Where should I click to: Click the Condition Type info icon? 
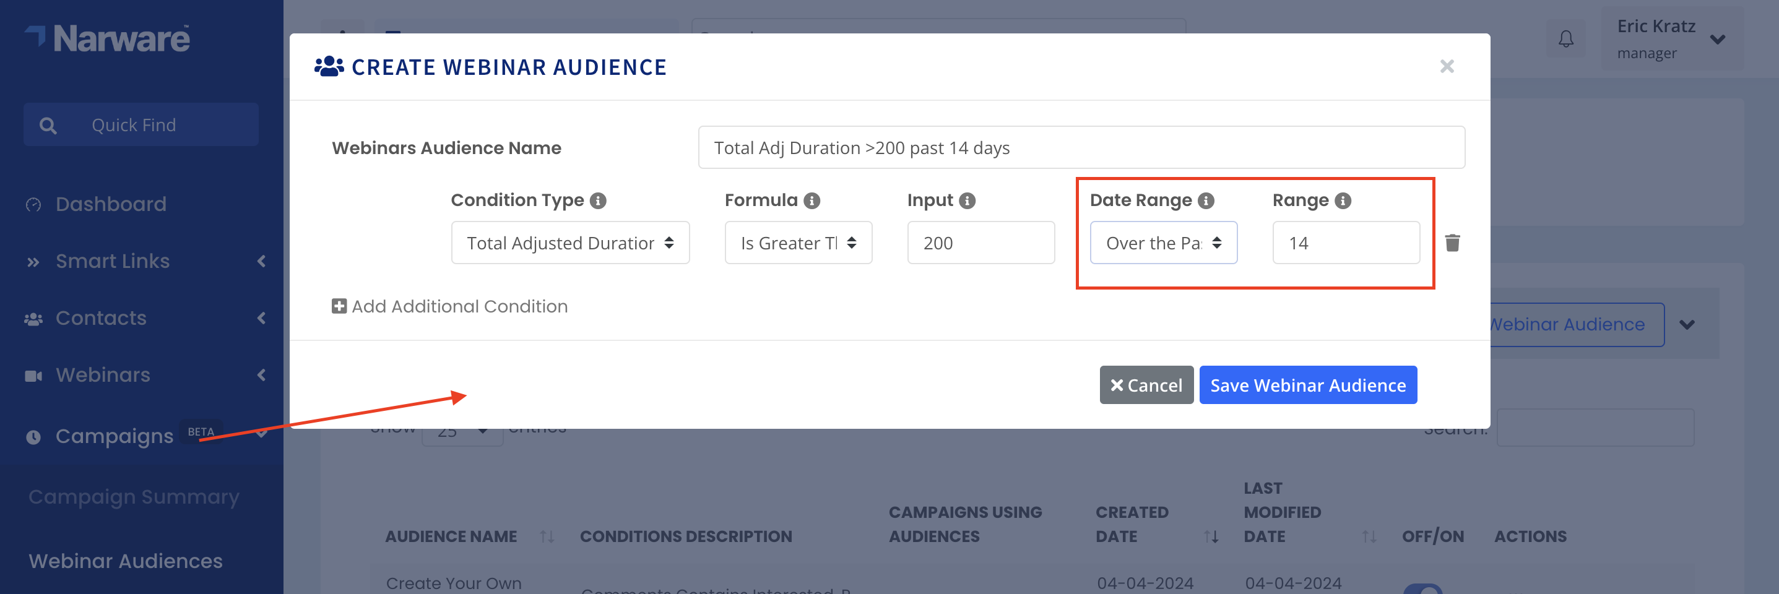click(598, 200)
